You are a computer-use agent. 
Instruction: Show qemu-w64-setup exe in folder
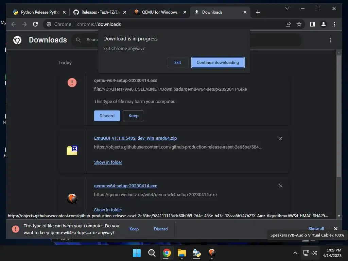pyautogui.click(x=108, y=210)
